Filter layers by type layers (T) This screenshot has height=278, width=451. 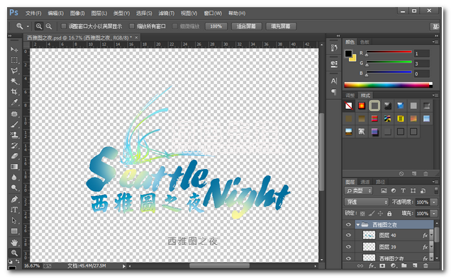click(403, 190)
